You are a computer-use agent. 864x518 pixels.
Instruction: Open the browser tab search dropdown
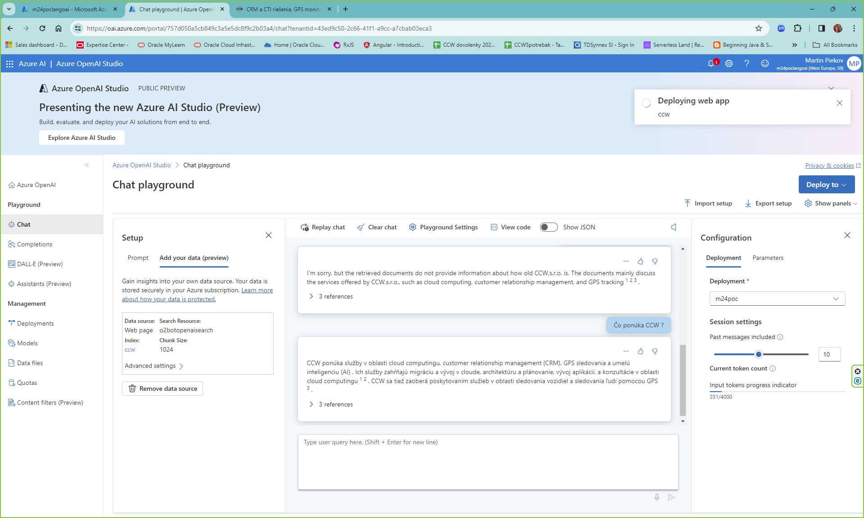pos(9,9)
